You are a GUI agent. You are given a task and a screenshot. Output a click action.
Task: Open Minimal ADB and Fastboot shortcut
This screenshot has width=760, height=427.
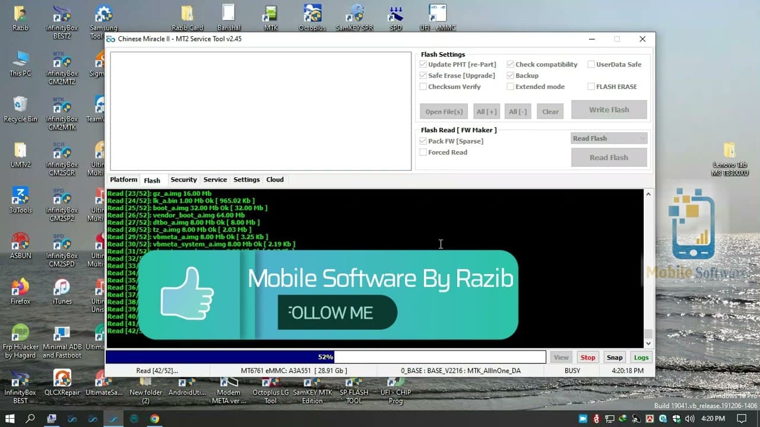62,342
